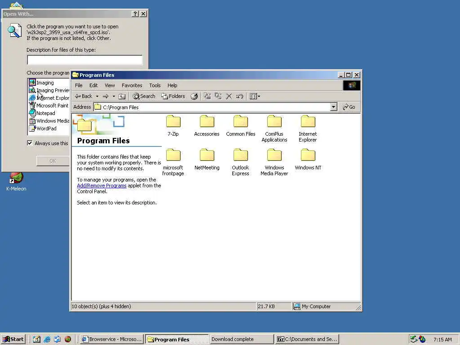Image resolution: width=460 pixels, height=345 pixels.
Task: Expand the Back history dropdown arrow
Action: (x=97, y=96)
